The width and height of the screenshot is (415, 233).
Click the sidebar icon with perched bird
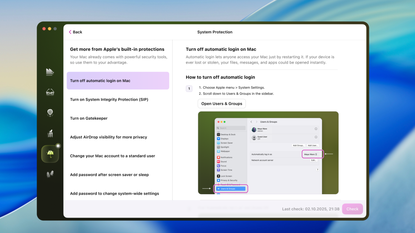(50, 133)
